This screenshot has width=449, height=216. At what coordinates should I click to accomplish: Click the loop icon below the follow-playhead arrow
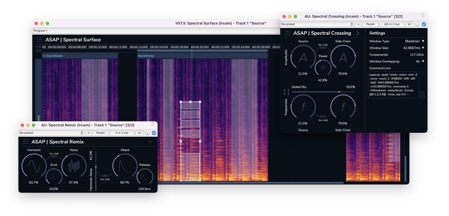(38, 50)
